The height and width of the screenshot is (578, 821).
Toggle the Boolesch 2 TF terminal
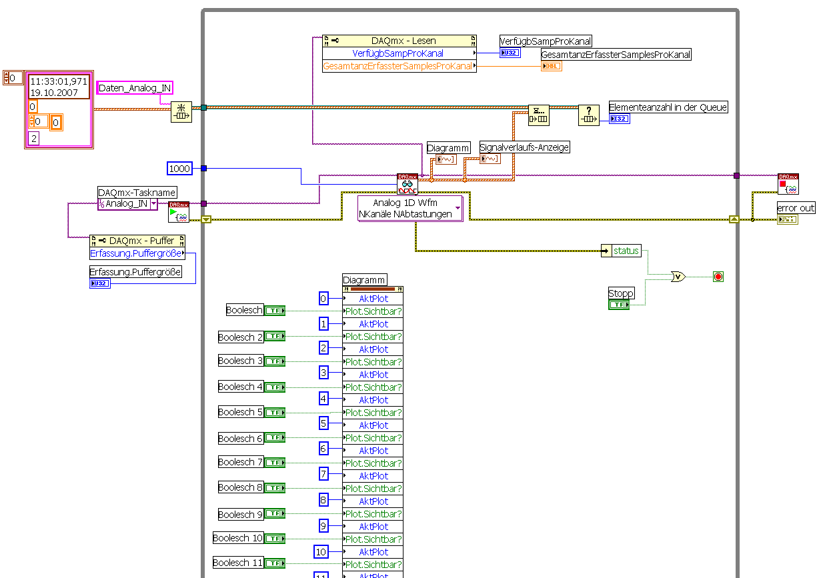tap(275, 337)
